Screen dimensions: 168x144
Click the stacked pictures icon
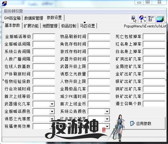[x=160, y=19]
